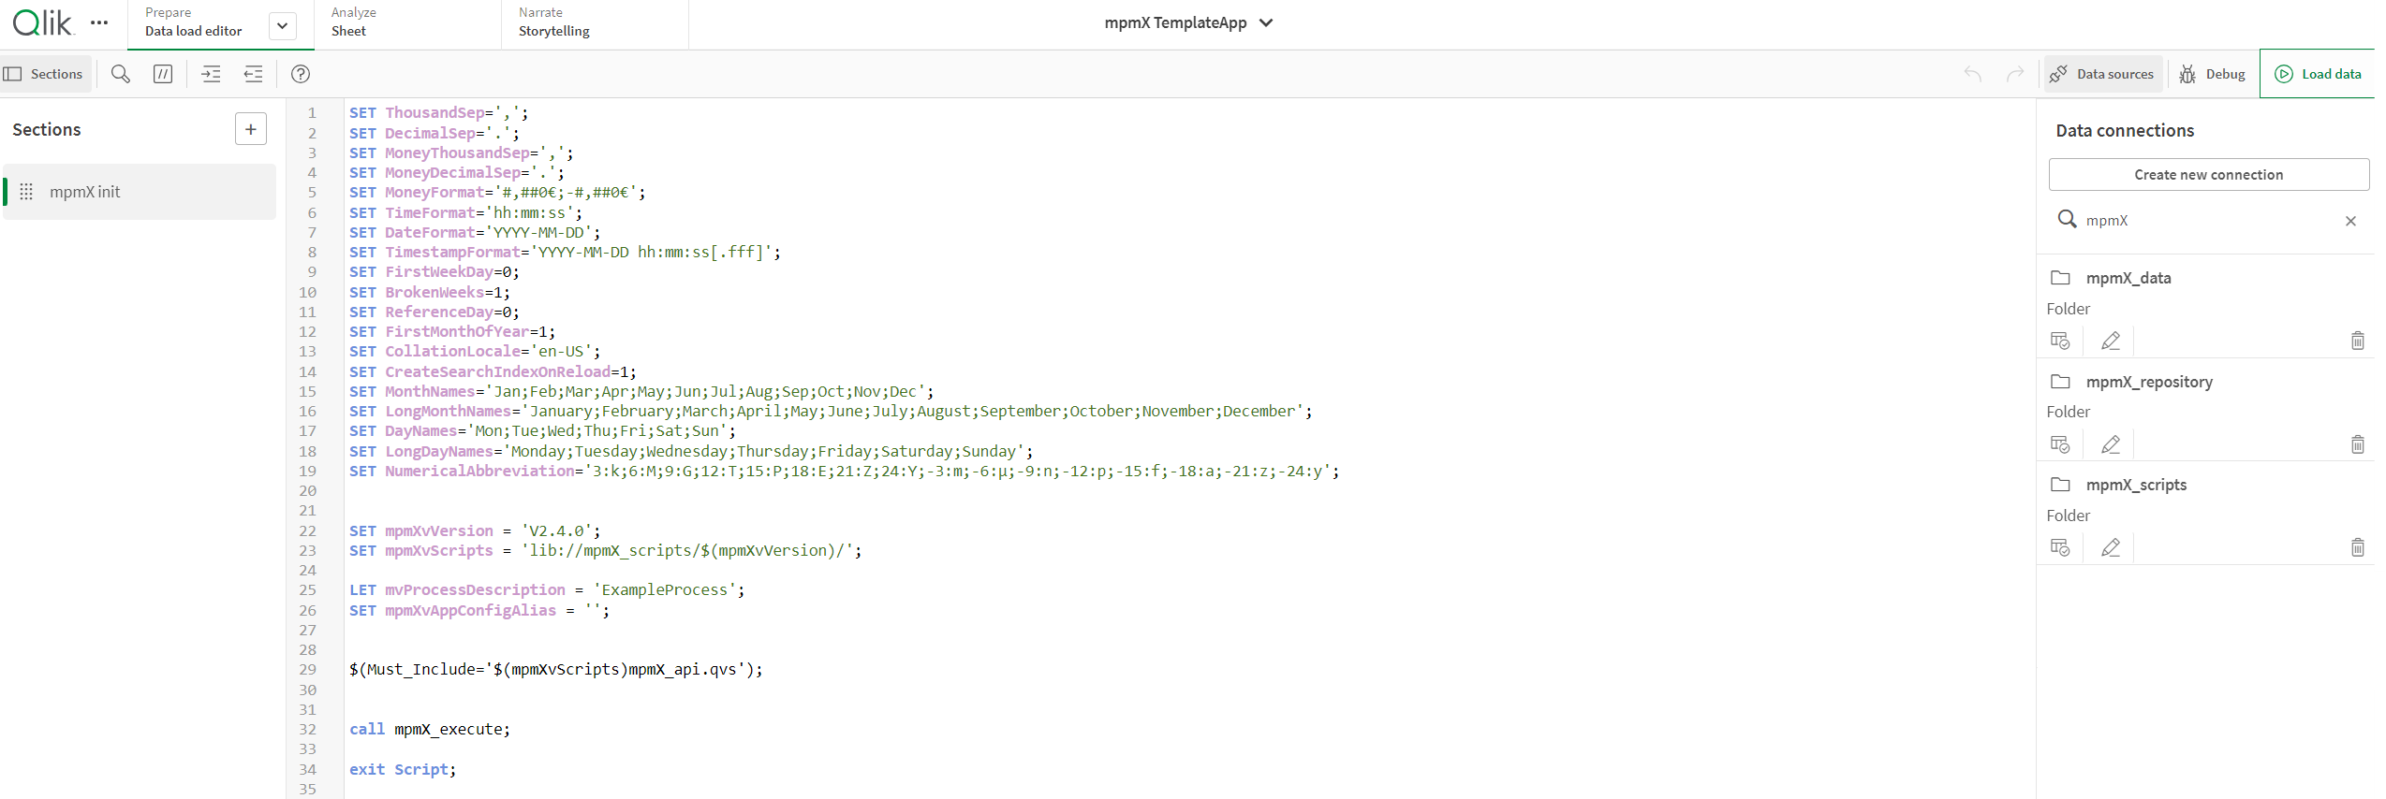This screenshot has width=2386, height=799.
Task: Click the SET mpmXvAppConfigAlias line
Action: [479, 611]
